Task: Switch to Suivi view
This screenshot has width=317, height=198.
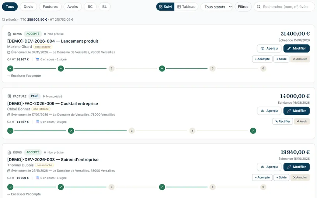Action: click(166, 7)
